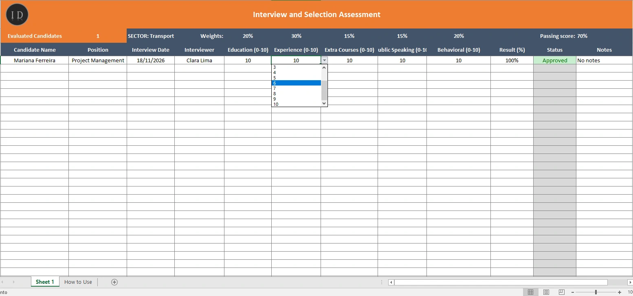Screen dimensions: 633x296
Task: Click the zoom slider handle
Action: click(596, 292)
